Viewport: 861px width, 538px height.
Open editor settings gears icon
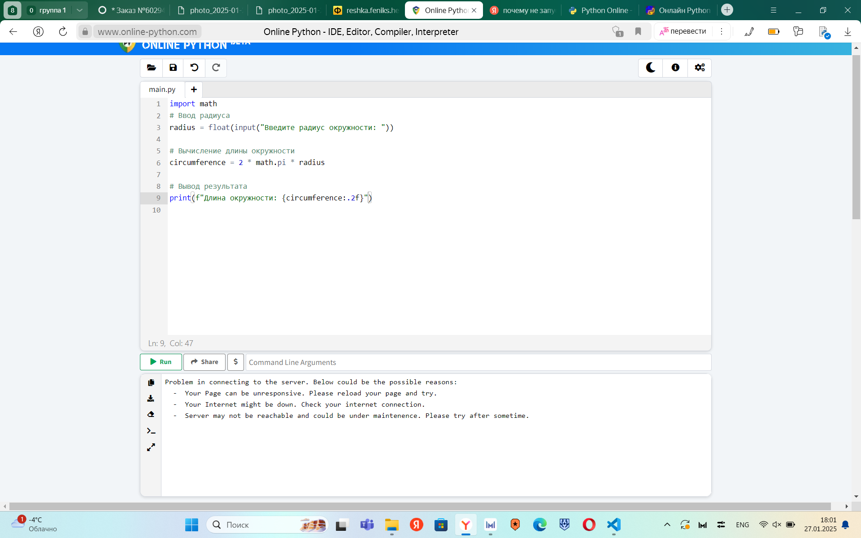(x=700, y=68)
